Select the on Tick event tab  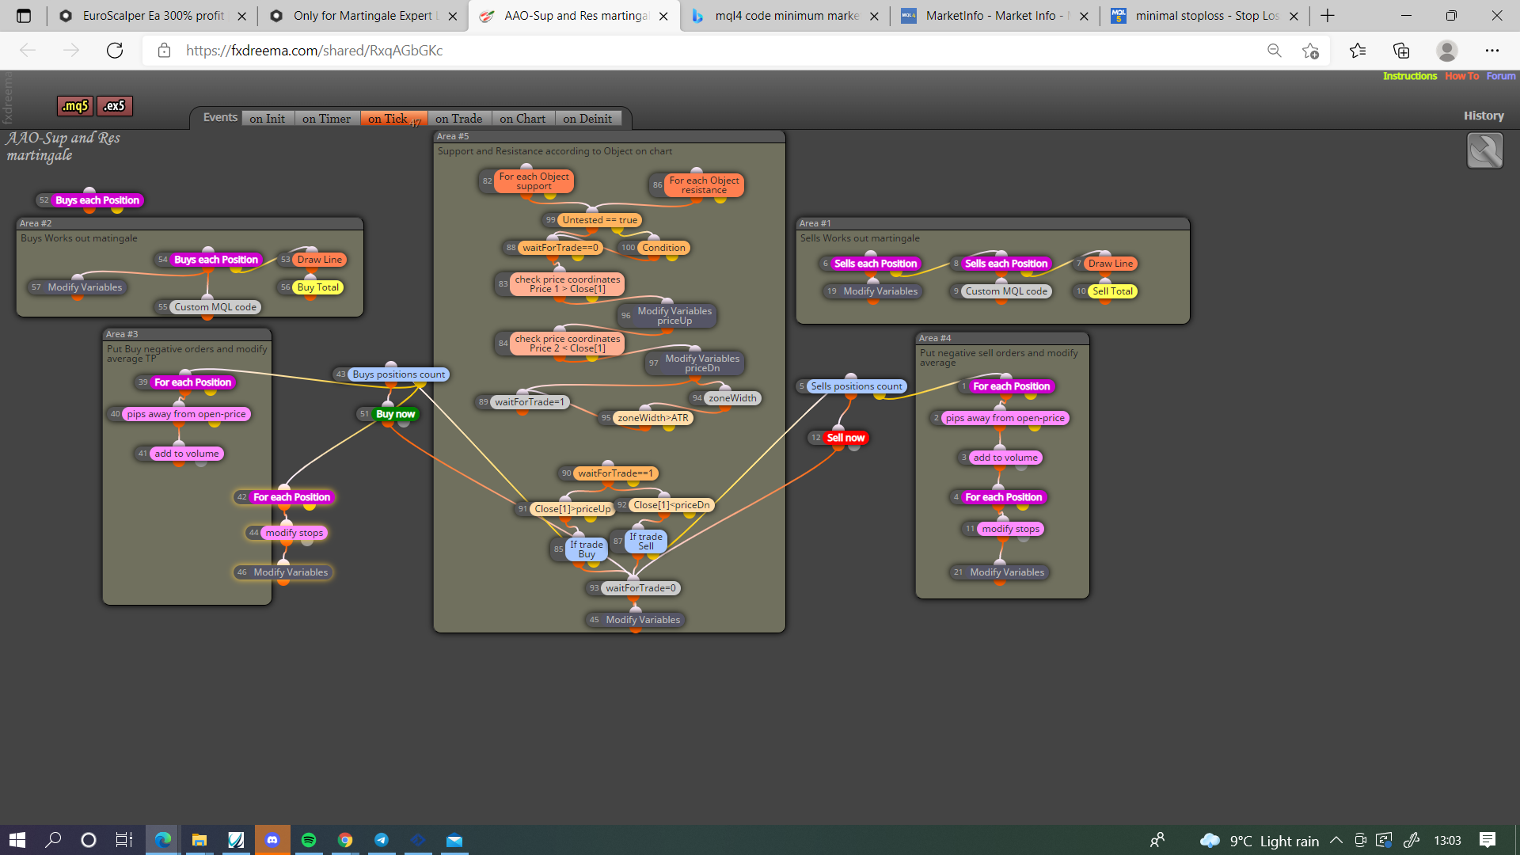393,119
